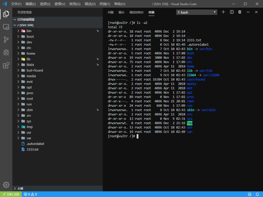The image size is (263, 197).
Task: Open the 帮助(H) menu
Action: point(120,4)
